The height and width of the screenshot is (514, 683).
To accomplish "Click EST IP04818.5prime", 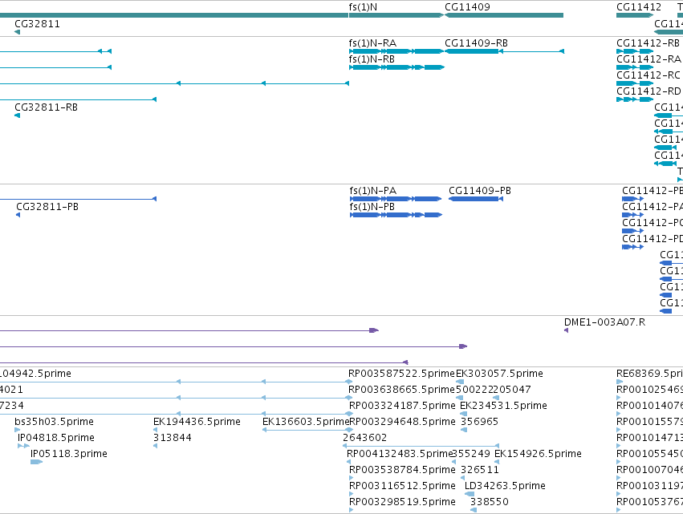I will [x=56, y=438].
